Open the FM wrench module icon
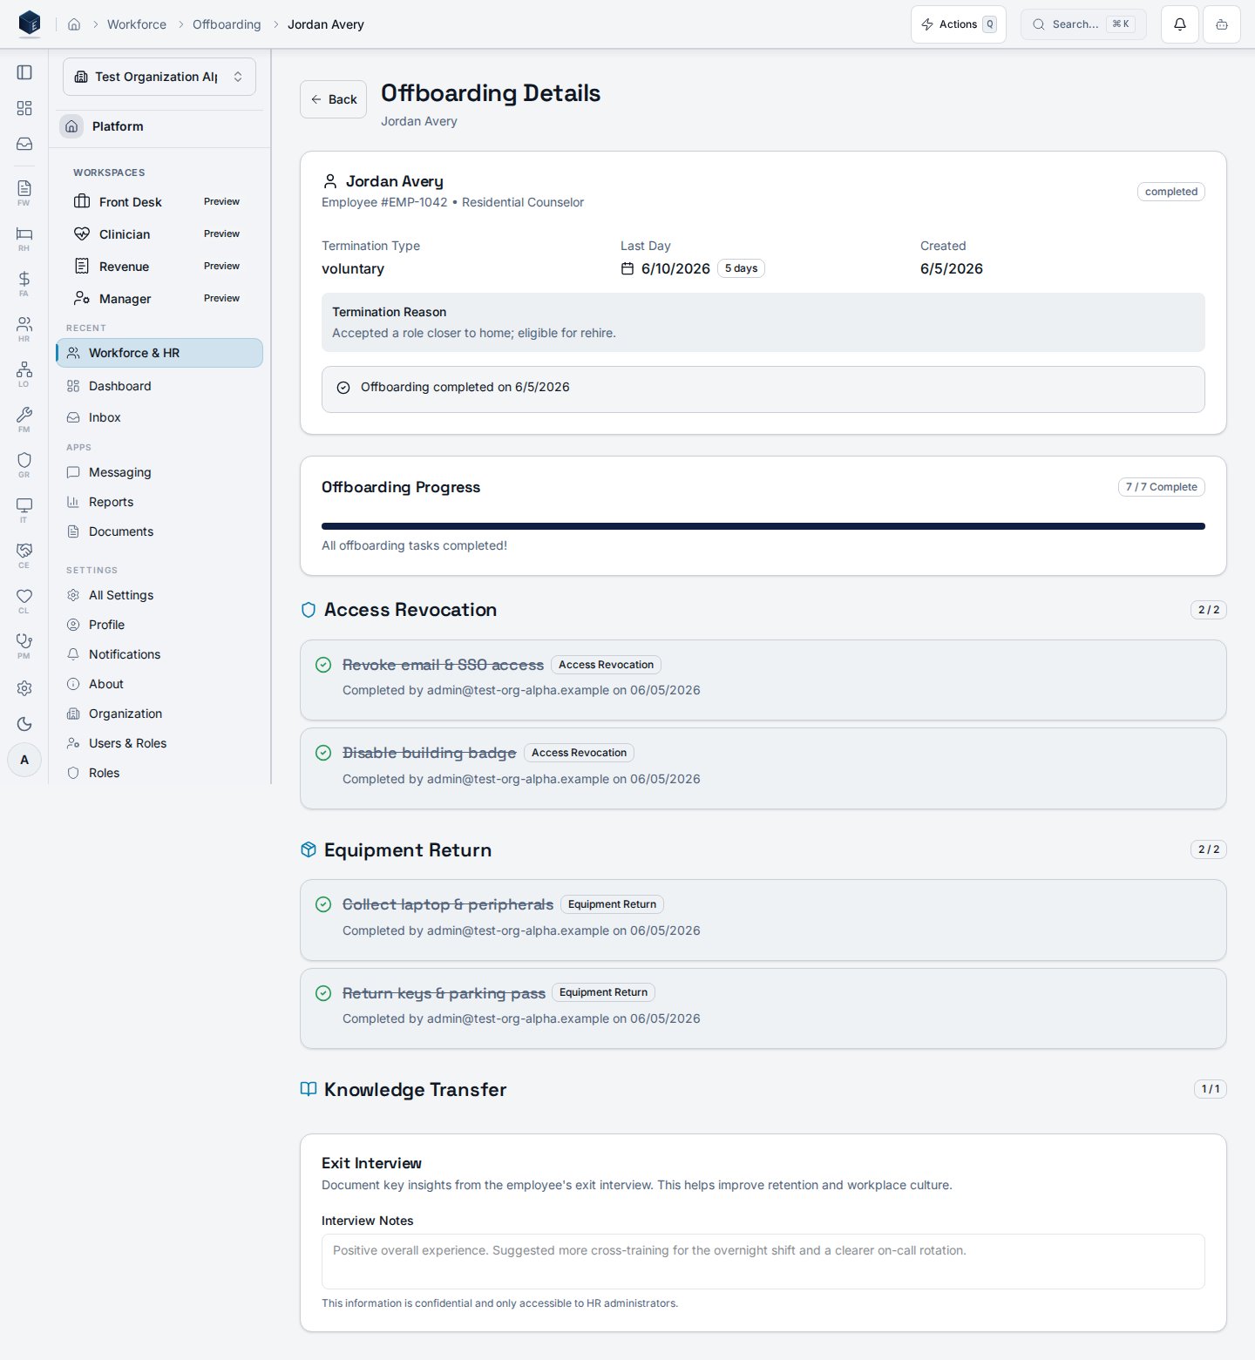Image resolution: width=1255 pixels, height=1360 pixels. point(24,419)
